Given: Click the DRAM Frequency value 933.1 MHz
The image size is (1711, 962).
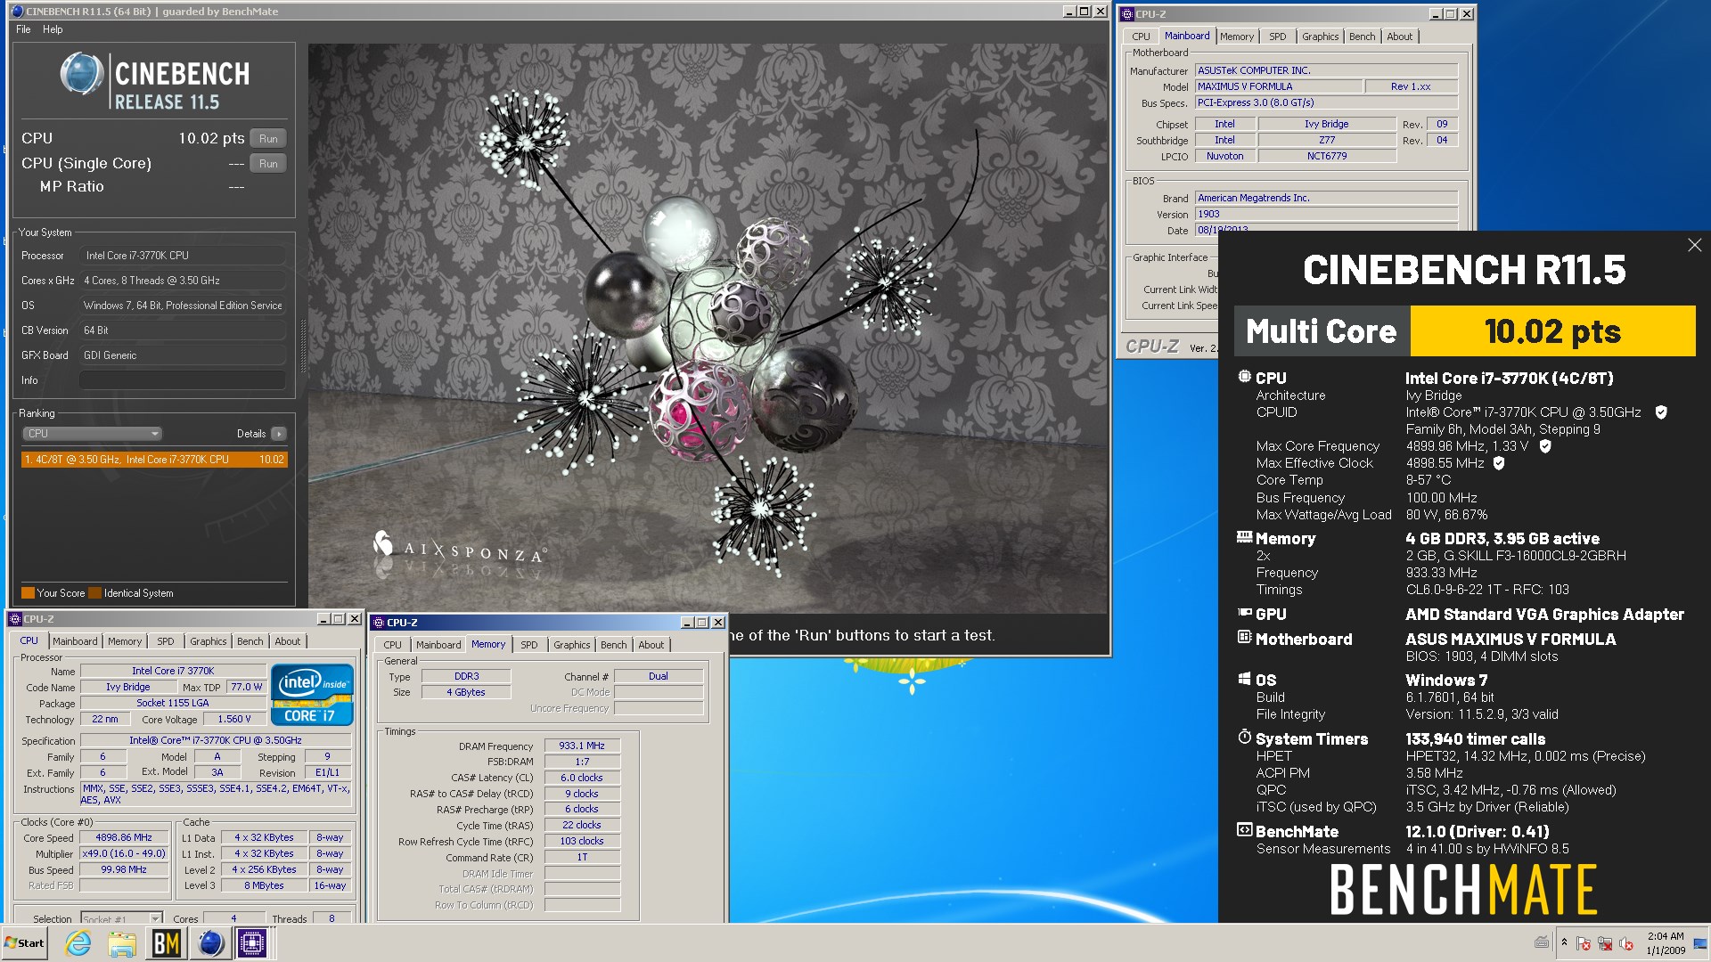Looking at the screenshot, I should point(582,746).
